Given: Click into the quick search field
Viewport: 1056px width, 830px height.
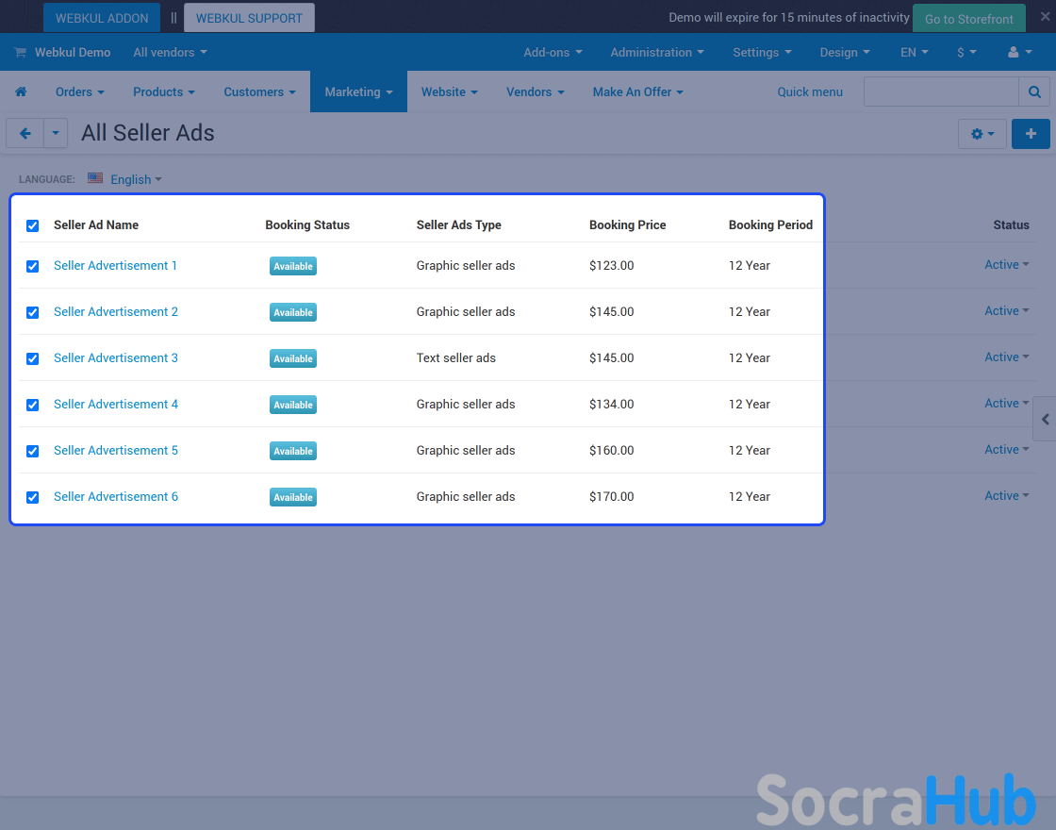Looking at the screenshot, I should click(x=940, y=91).
